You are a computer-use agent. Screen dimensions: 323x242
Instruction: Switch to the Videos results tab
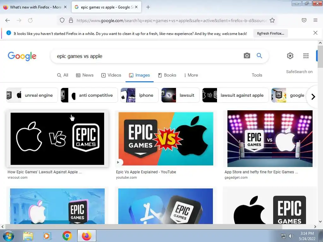pos(111,75)
